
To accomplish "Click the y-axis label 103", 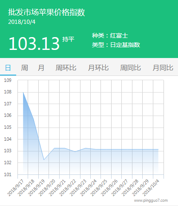I will [x=8, y=151].
